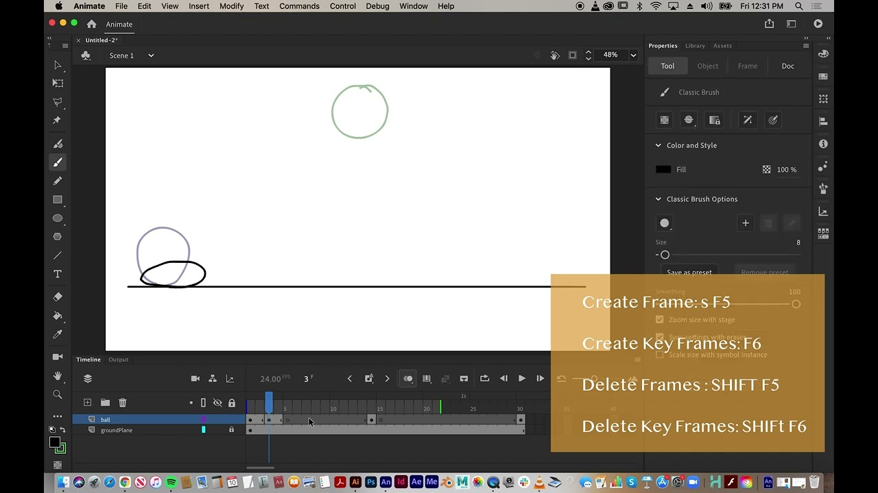This screenshot has height=493, width=878.
Task: Open the workspace switcher in title bar
Action: click(792, 24)
